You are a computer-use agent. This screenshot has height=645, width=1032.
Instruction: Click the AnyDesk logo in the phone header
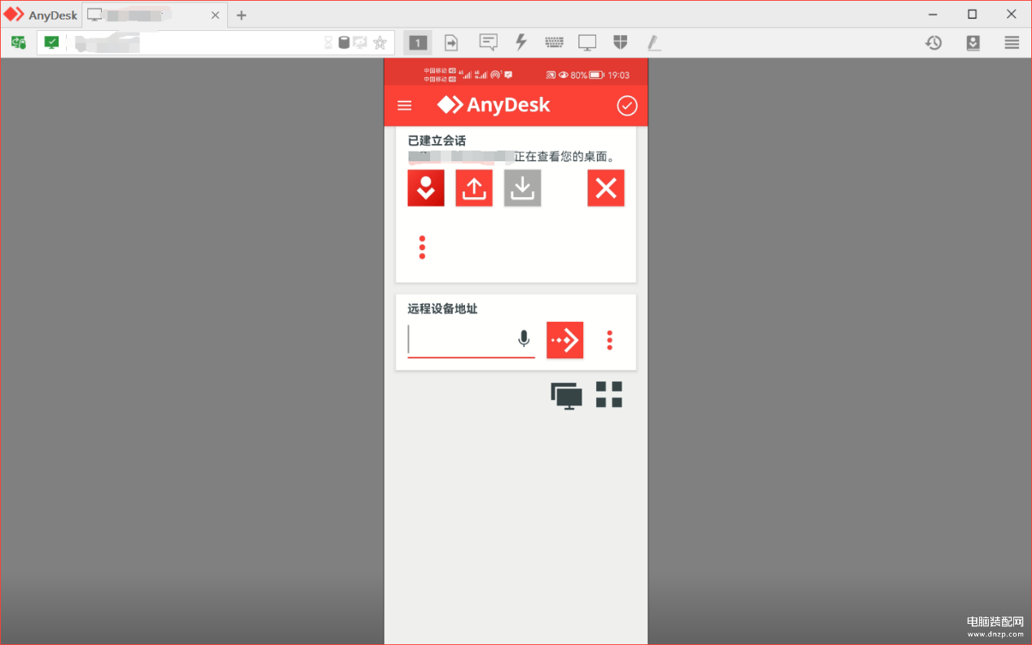[494, 105]
